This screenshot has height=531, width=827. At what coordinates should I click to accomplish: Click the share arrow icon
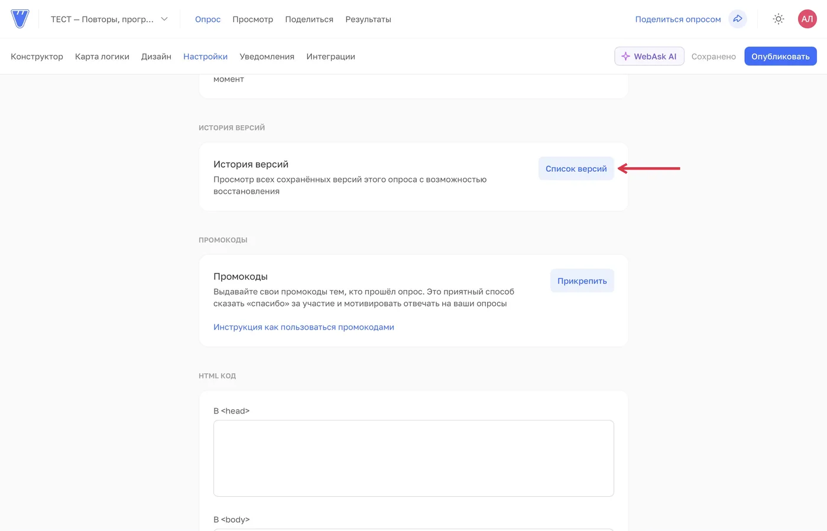[x=738, y=19]
